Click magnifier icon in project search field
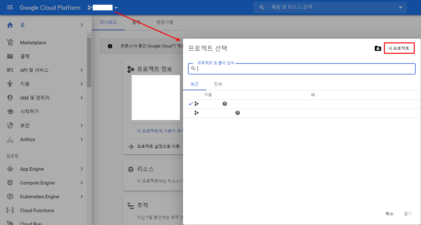Viewport: 421px width, 225px height. coord(193,69)
